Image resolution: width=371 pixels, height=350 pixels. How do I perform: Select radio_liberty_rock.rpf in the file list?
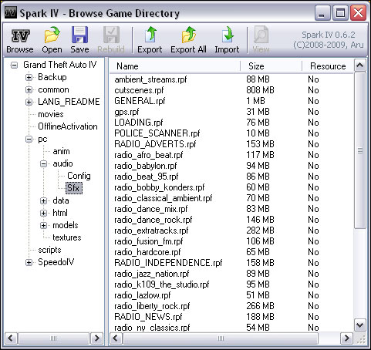tap(152, 306)
